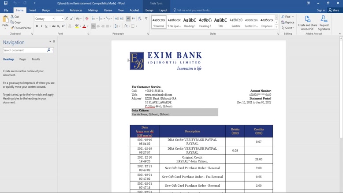Click the Sign in link
This screenshot has height=193, width=343.
click(x=321, y=10)
